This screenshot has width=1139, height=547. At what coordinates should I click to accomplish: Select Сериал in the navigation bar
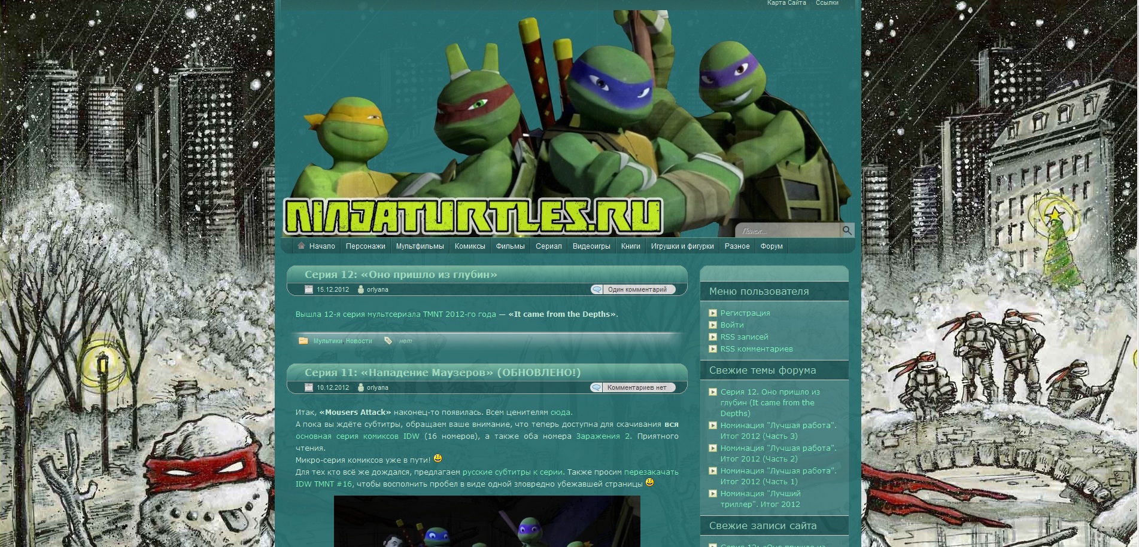[x=549, y=246]
